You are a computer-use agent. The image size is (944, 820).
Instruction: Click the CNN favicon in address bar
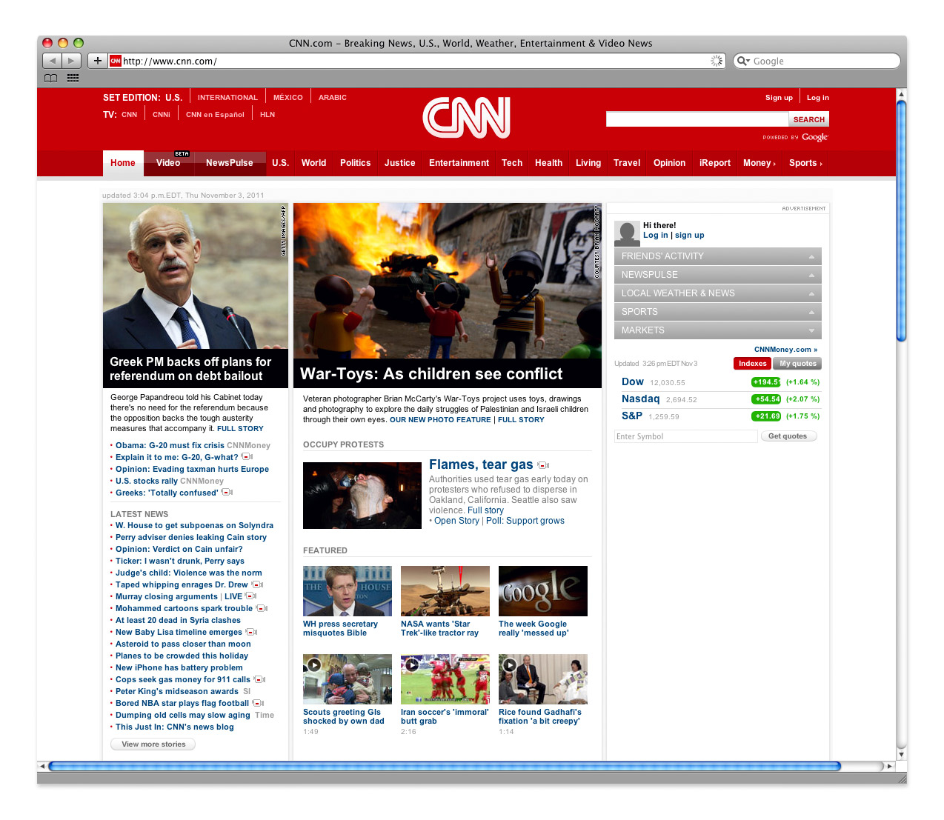click(x=116, y=61)
